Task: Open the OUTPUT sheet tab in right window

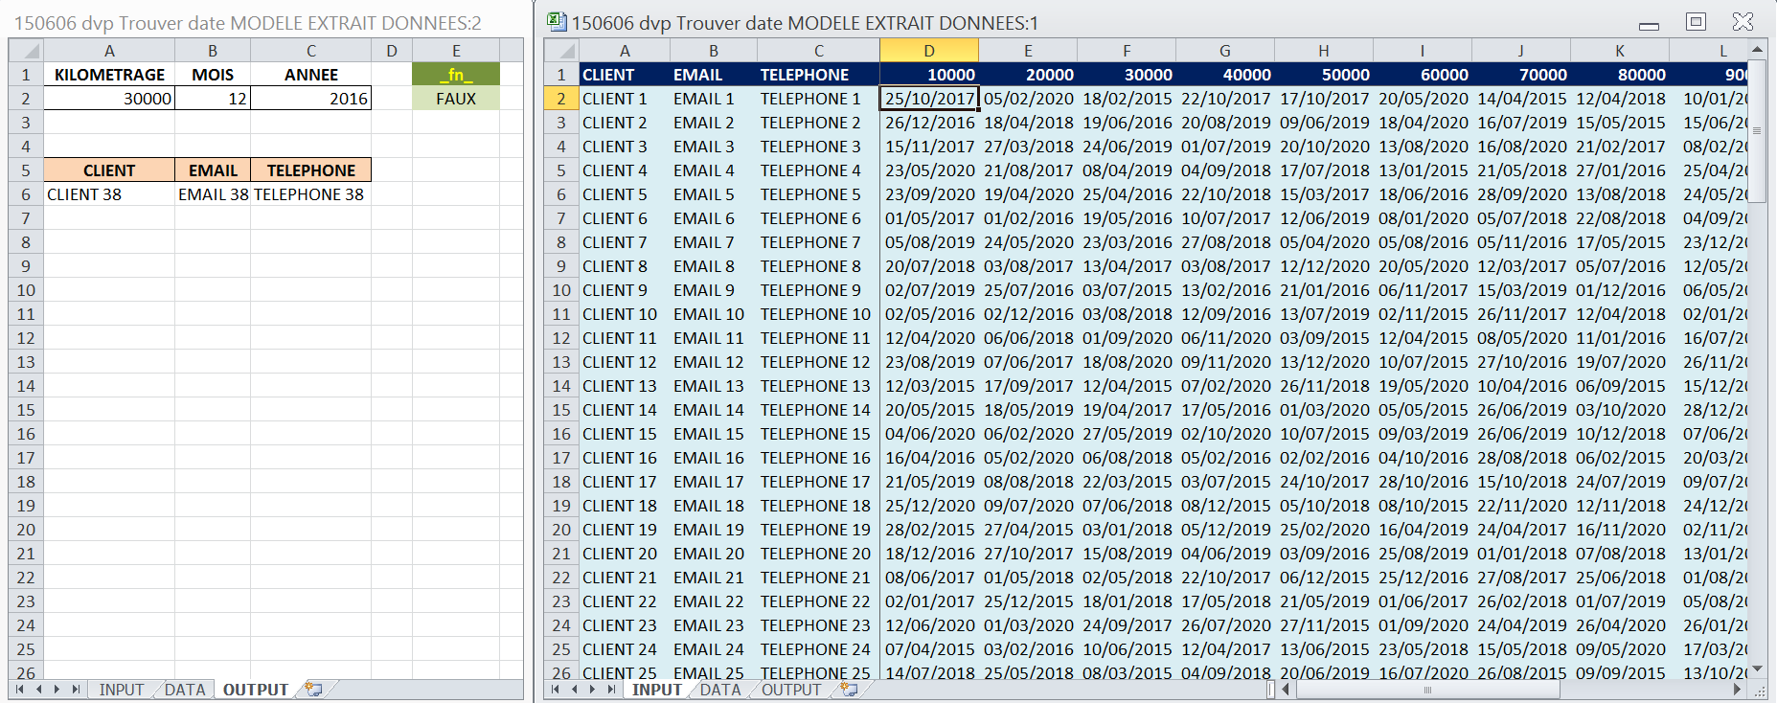Action: click(791, 690)
